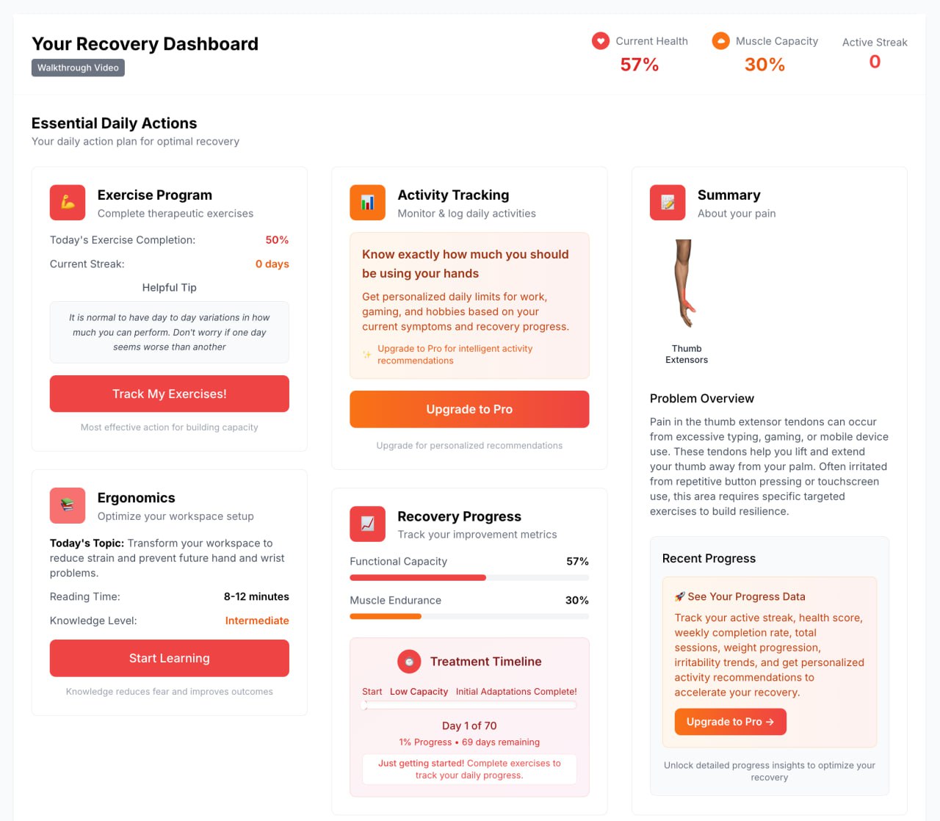Click the Muscle Endurance progress bar
Viewport: 940px width, 821px height.
point(469,617)
